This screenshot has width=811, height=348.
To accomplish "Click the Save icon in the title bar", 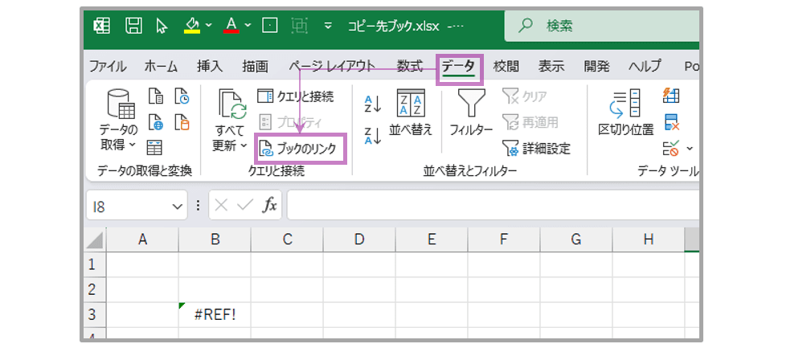I will (134, 26).
